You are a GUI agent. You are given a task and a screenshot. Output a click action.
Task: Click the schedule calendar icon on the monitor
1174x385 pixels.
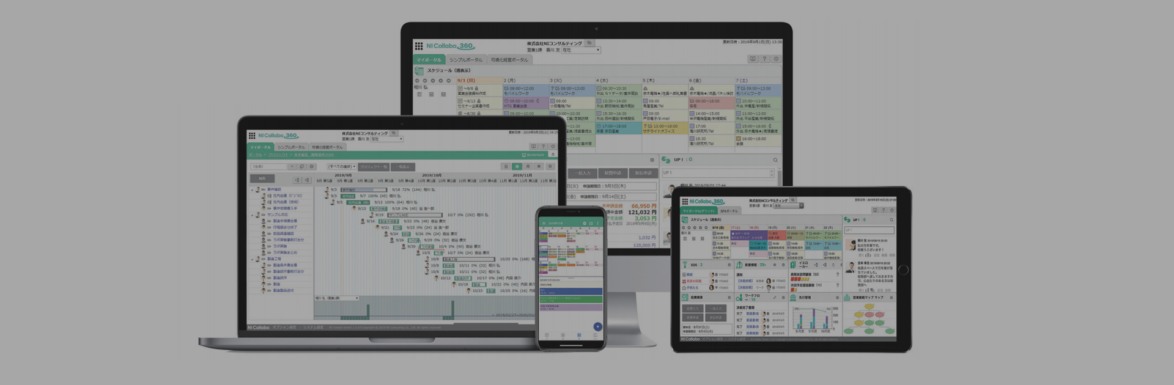pos(419,71)
